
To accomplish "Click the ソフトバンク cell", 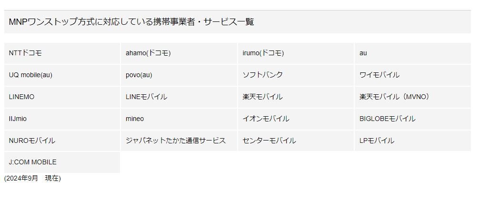I will pos(296,75).
